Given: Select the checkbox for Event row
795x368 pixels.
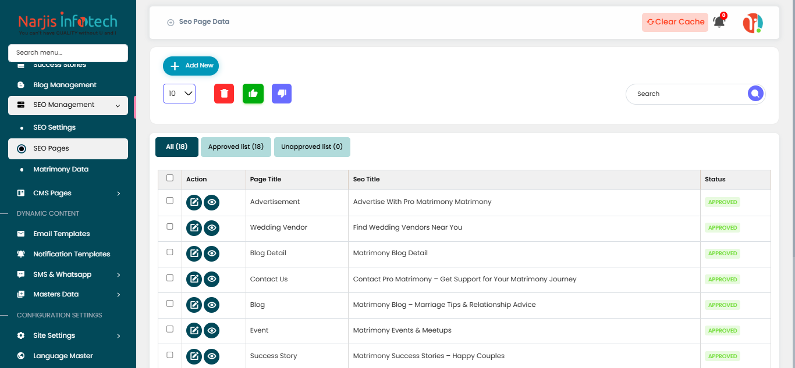Looking at the screenshot, I should [170, 329].
